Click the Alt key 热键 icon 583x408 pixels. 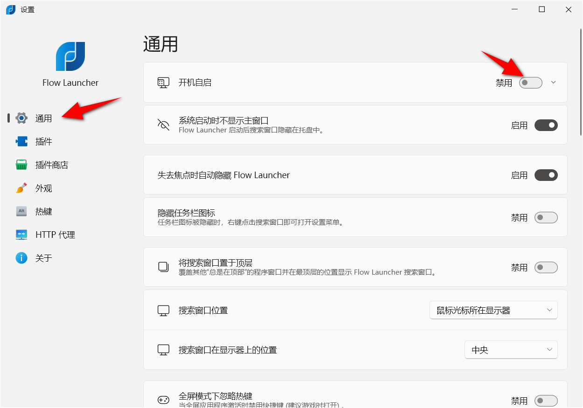(21, 211)
